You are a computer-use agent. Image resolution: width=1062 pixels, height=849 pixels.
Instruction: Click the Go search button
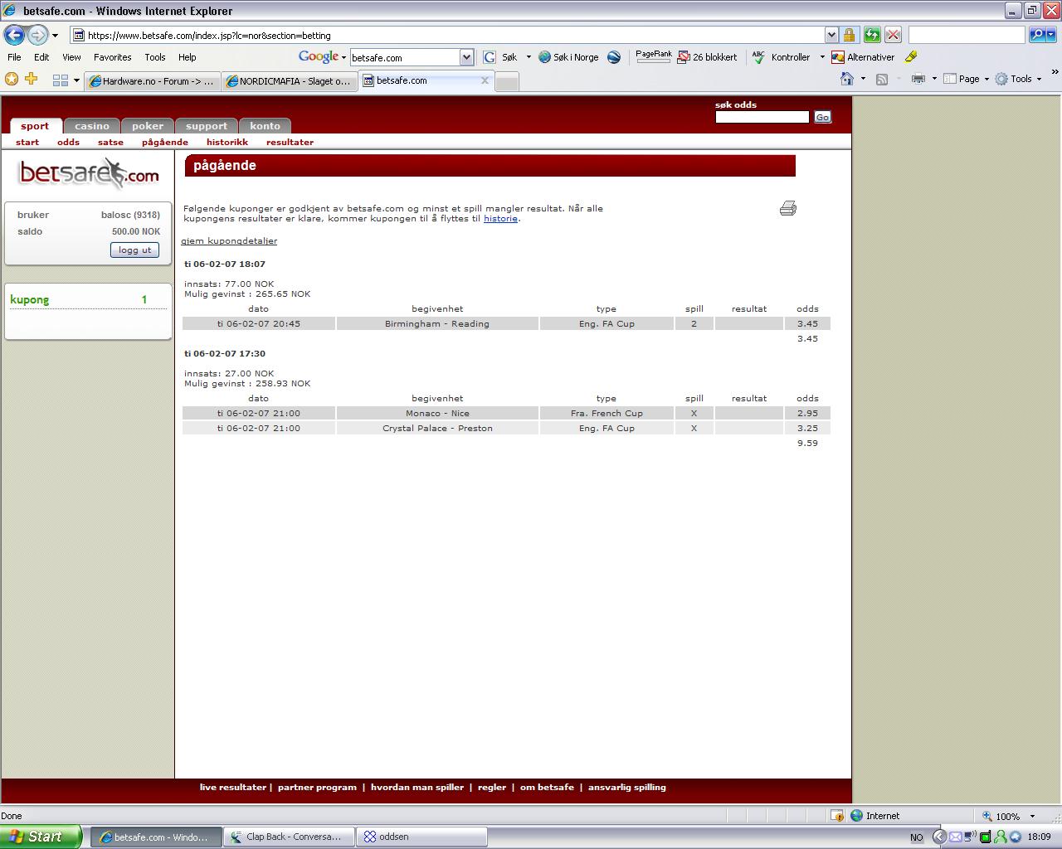pos(822,117)
